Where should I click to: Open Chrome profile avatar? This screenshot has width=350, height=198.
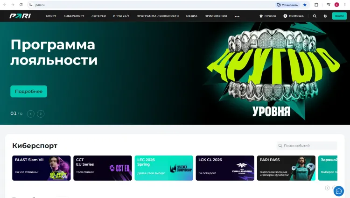coord(336,5)
